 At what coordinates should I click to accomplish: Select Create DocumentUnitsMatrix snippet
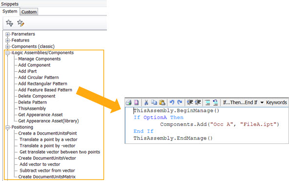[x=47, y=177]
